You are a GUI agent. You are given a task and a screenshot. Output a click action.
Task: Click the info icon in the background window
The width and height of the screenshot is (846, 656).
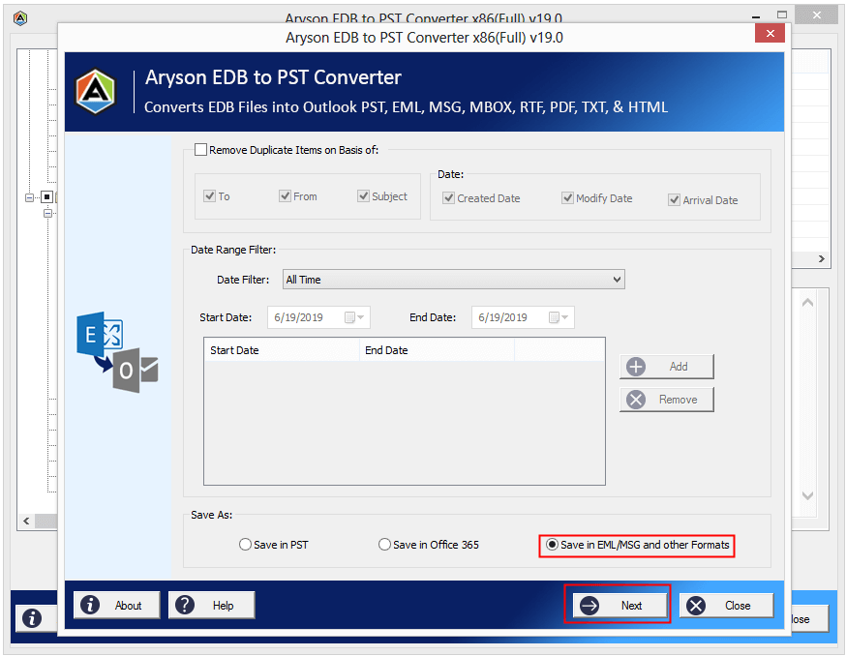(x=32, y=618)
